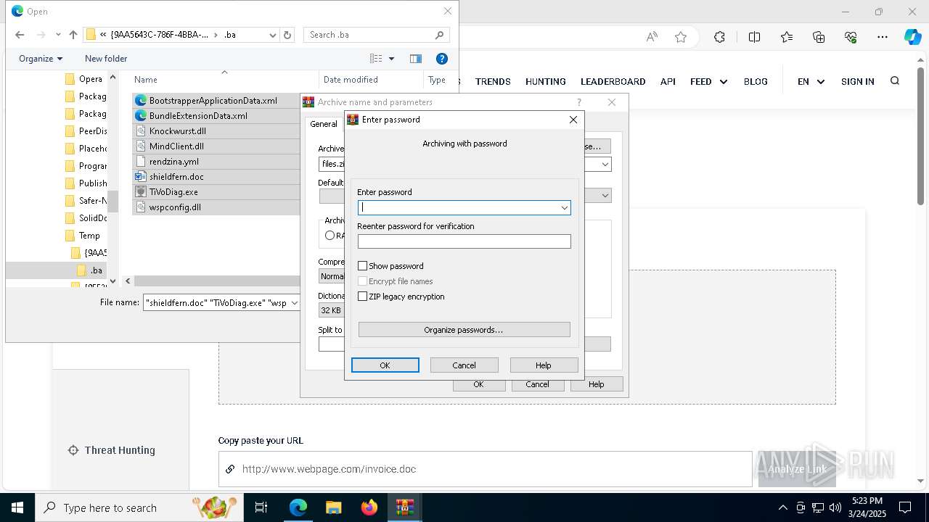Click SIGN IN link
This screenshot has height=522, width=929.
[857, 81]
